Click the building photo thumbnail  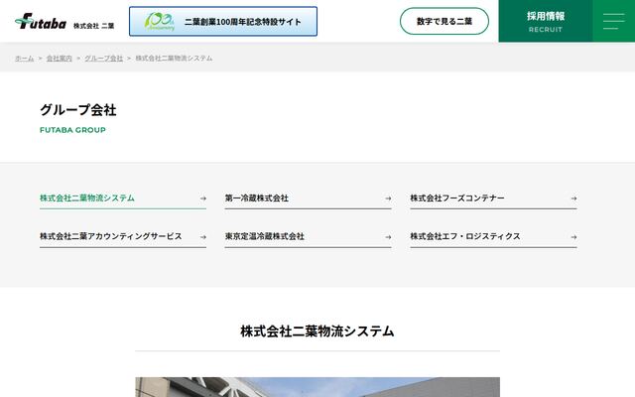pos(317,387)
